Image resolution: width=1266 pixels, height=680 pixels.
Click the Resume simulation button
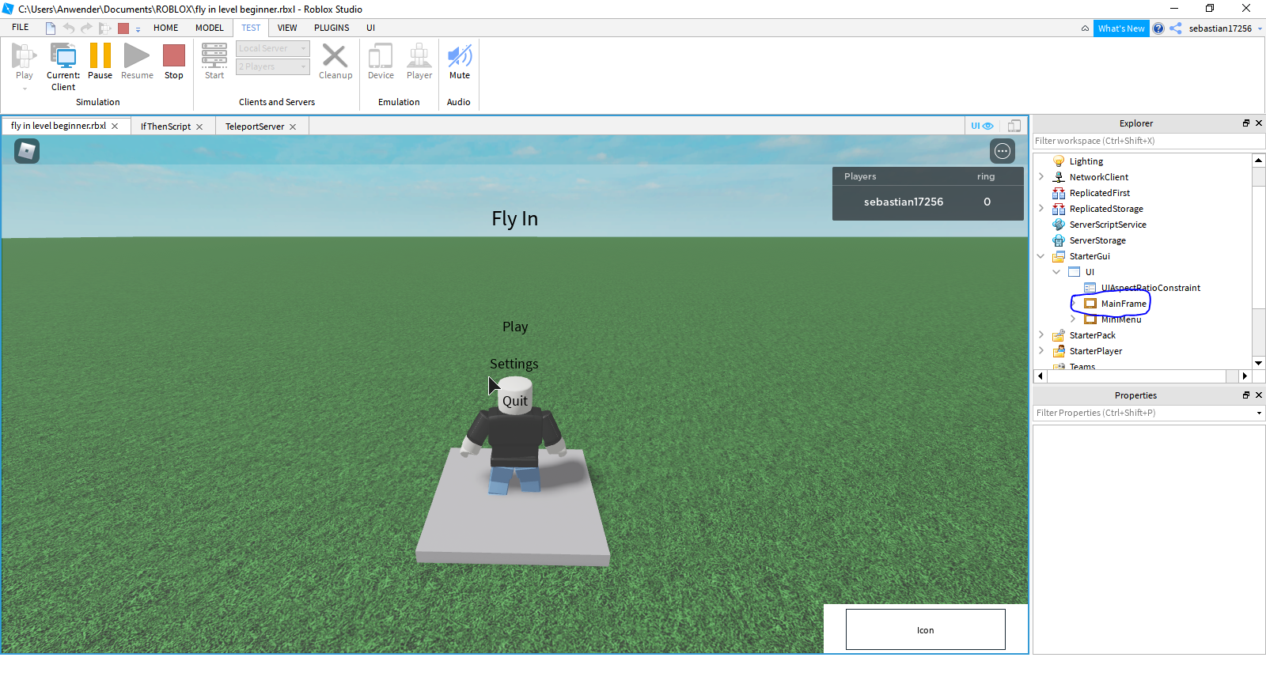point(137,62)
